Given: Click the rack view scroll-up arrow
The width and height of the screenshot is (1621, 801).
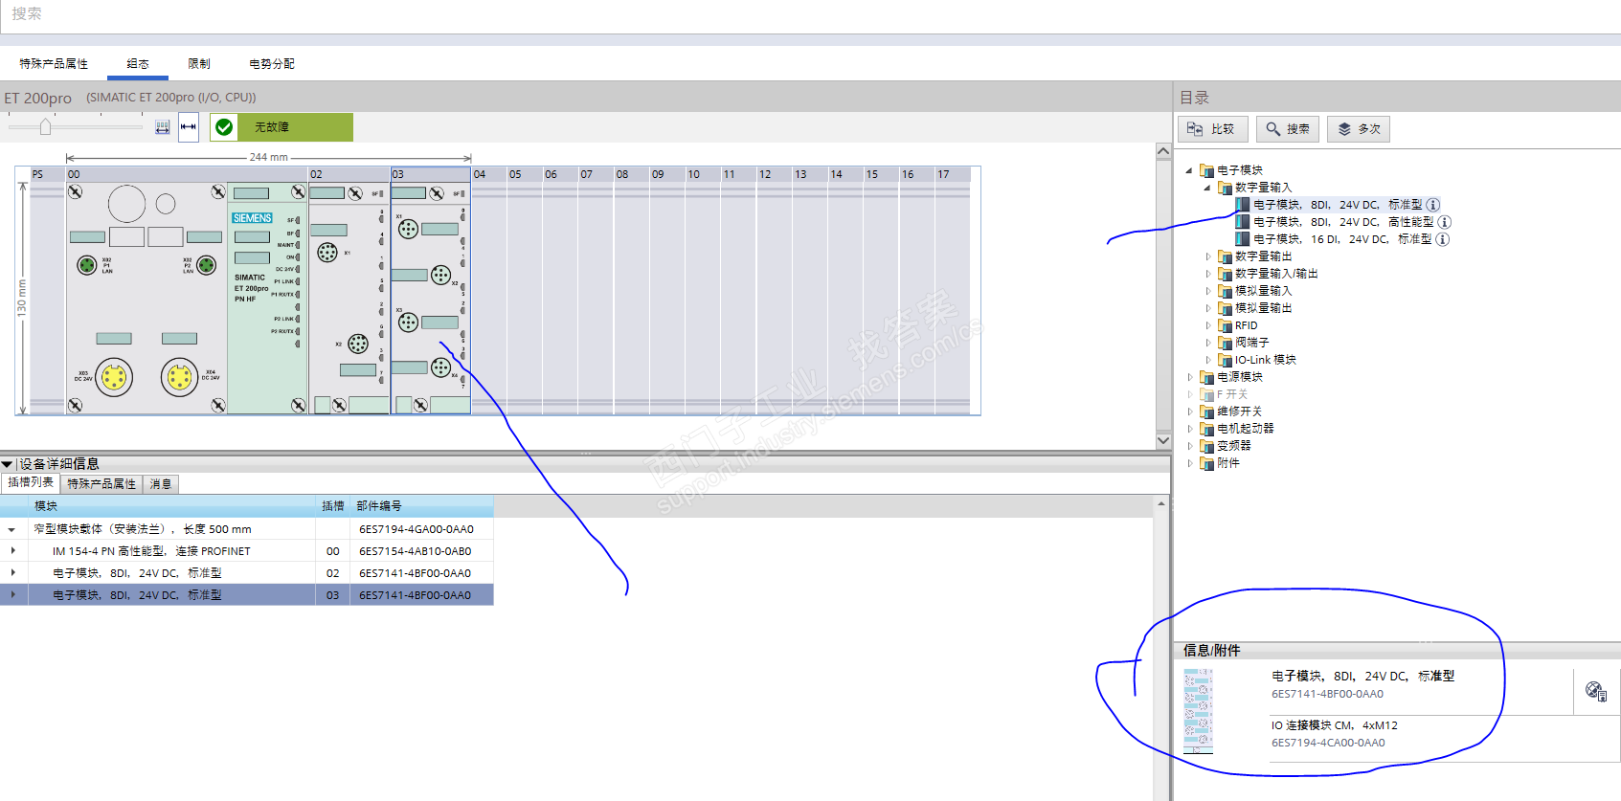Looking at the screenshot, I should [1163, 151].
